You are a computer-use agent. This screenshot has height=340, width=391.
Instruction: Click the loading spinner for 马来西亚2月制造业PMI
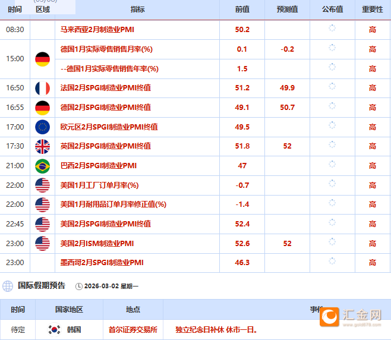332,28
